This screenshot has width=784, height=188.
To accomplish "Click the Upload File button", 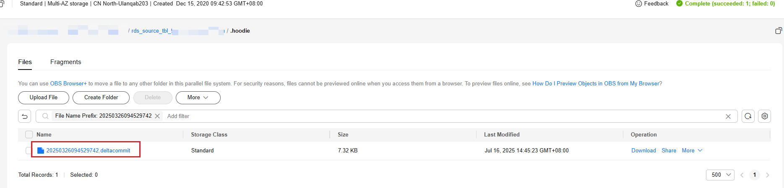I will point(44,98).
